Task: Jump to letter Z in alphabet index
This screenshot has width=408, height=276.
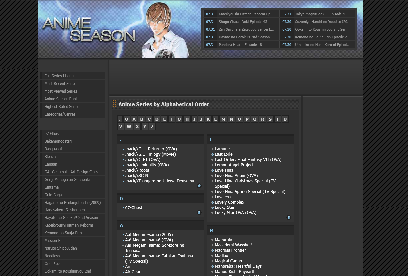Action: 152,126
